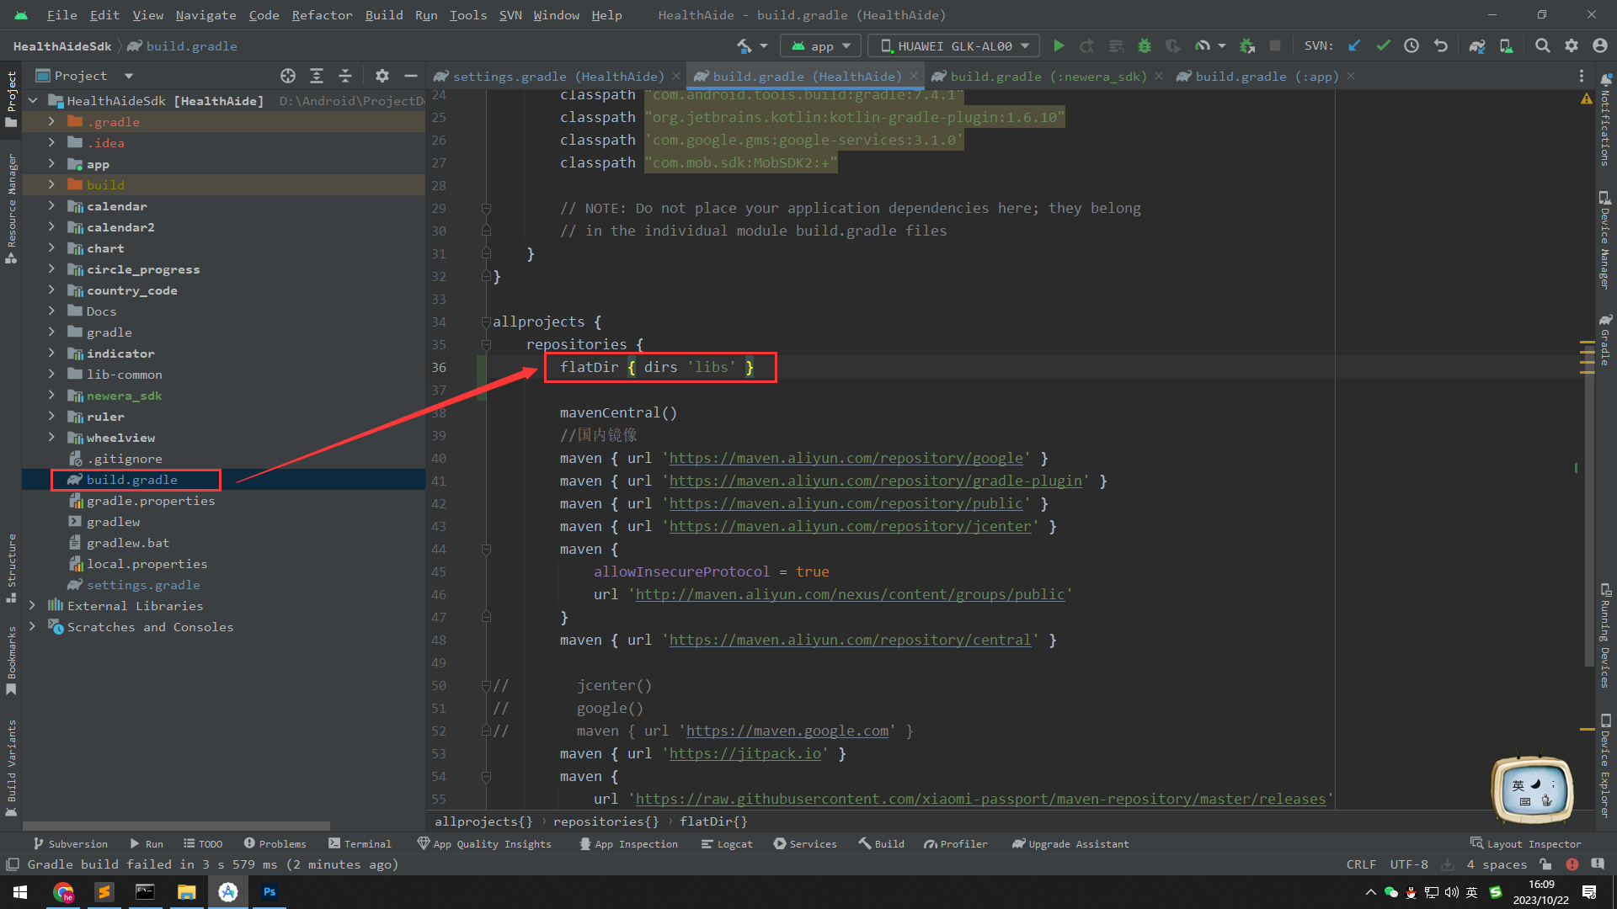Toggle the Build Variants side tab

pyautogui.click(x=11, y=768)
